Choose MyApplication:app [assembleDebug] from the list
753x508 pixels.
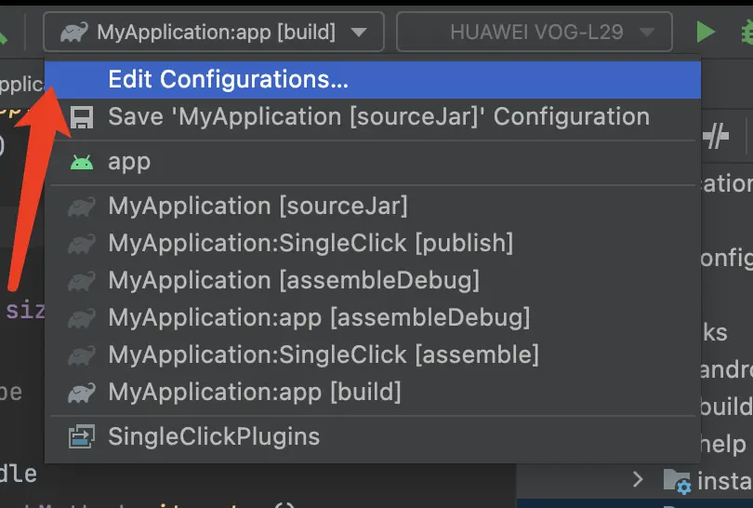[319, 317]
